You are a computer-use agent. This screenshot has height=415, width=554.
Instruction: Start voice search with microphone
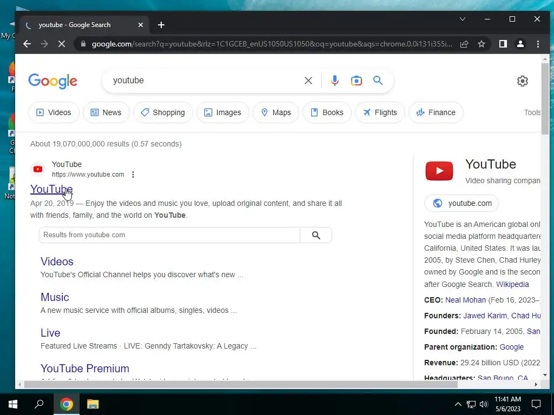point(334,81)
